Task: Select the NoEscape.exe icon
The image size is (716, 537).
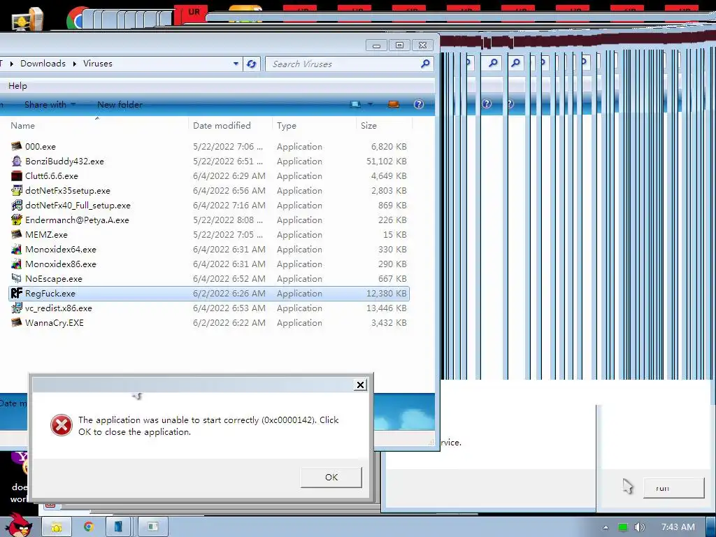Action: click(x=17, y=278)
